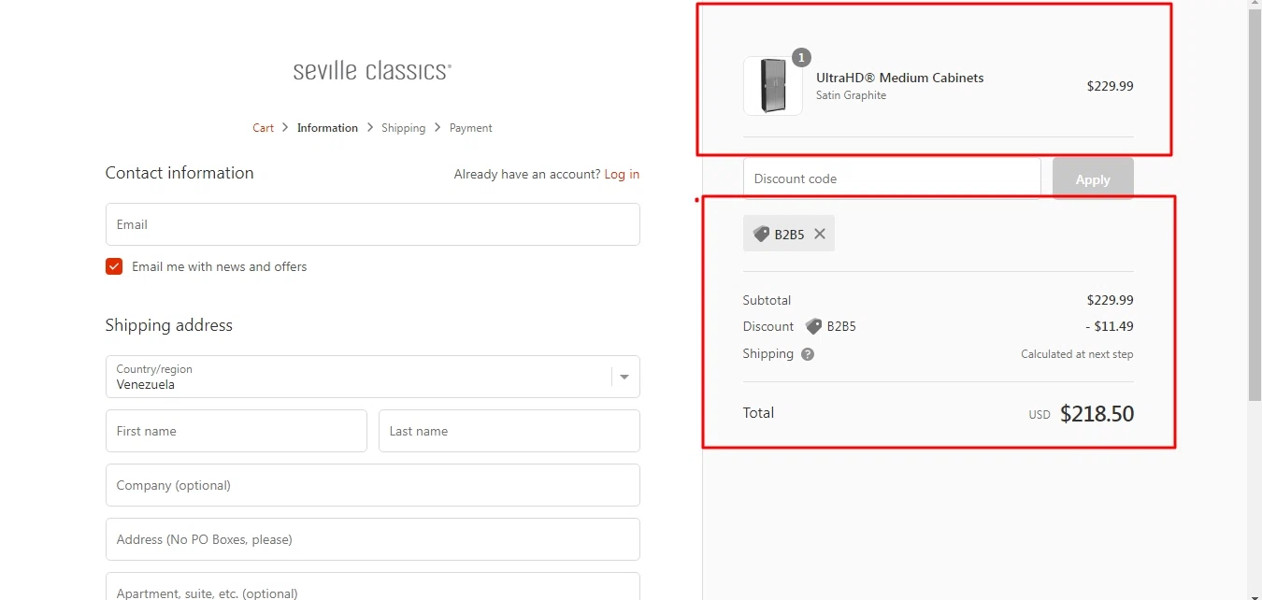Click the $218.50 total amount

click(1097, 414)
